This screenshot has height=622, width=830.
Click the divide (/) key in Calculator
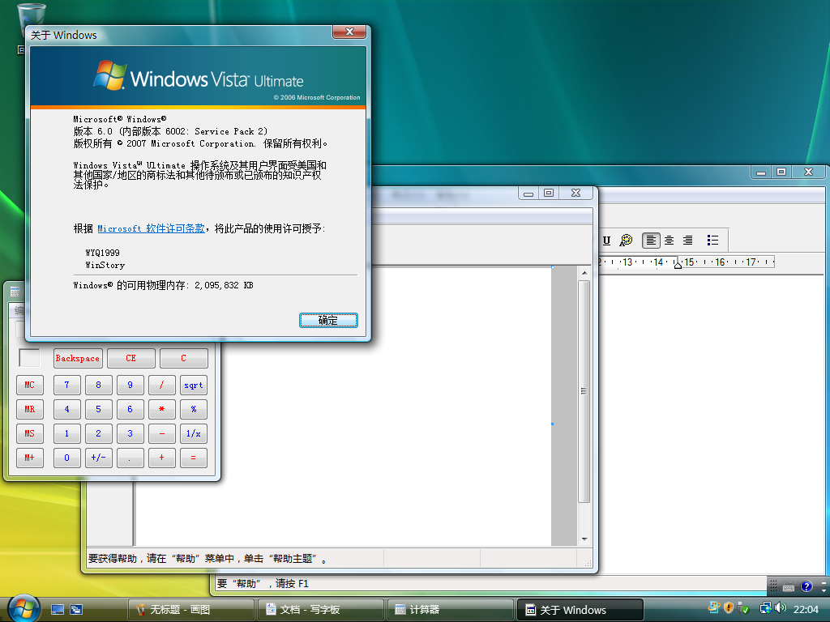162,385
